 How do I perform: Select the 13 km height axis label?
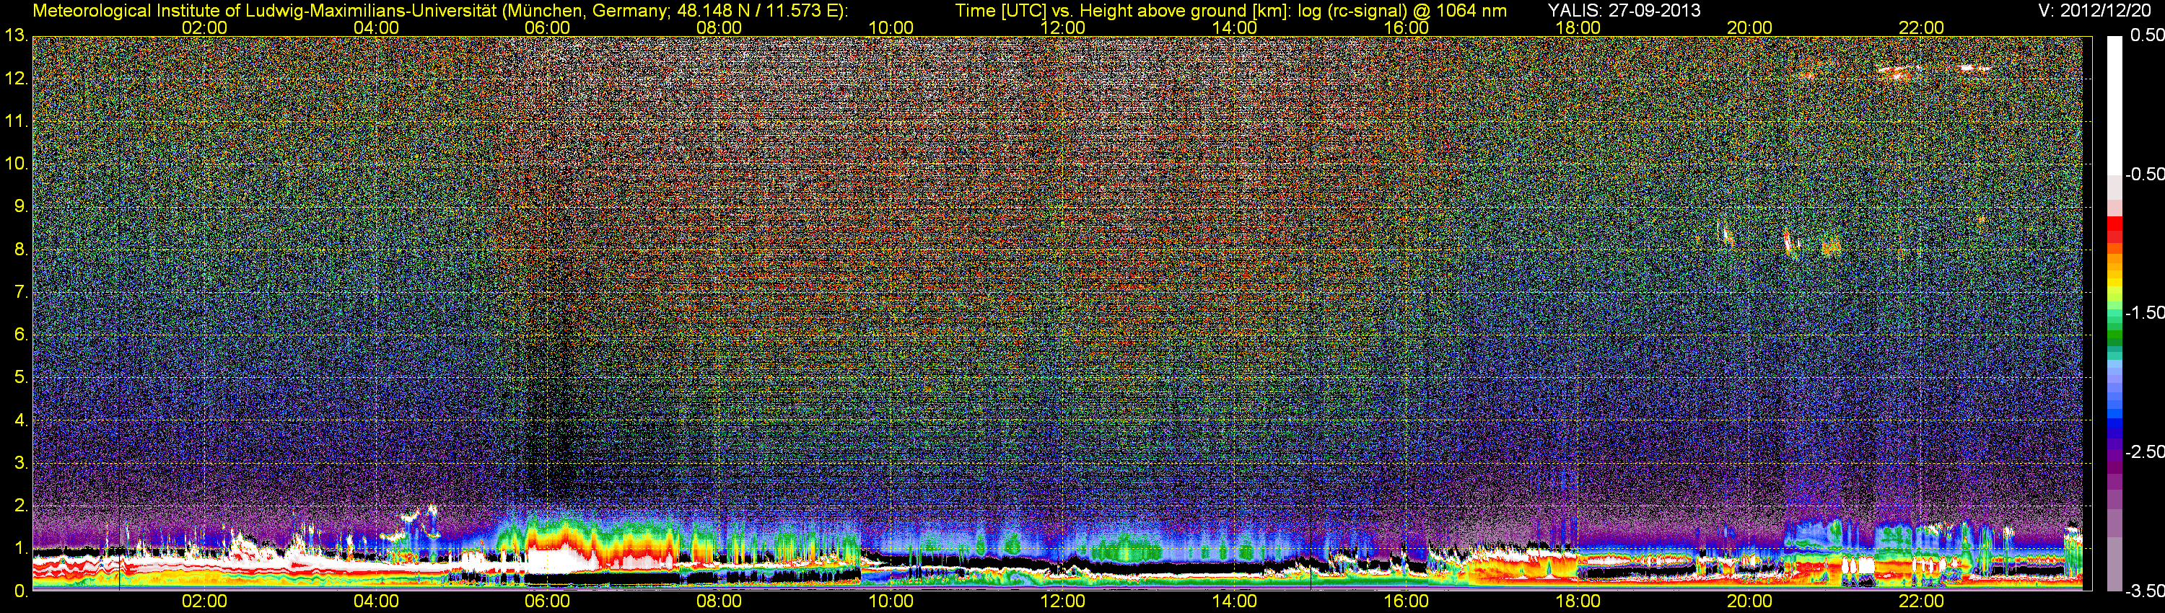(15, 36)
